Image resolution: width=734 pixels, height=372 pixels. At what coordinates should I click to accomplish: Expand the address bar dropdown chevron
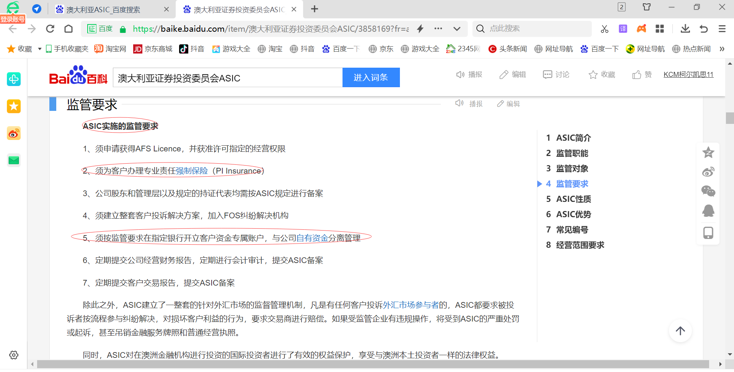[x=457, y=29]
